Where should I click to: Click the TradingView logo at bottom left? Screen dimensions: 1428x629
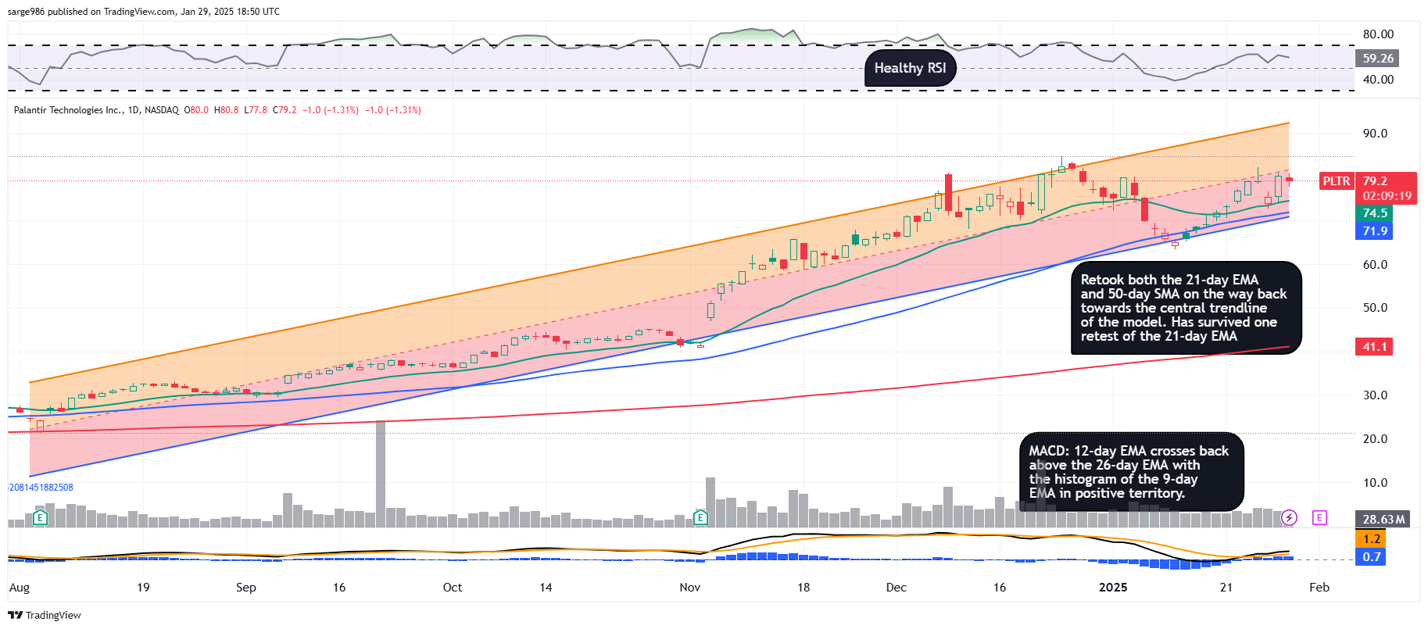(x=45, y=615)
